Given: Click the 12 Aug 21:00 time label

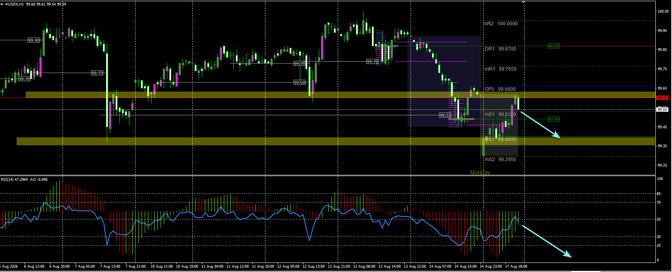Looking at the screenshot, I should (x=339, y=266).
